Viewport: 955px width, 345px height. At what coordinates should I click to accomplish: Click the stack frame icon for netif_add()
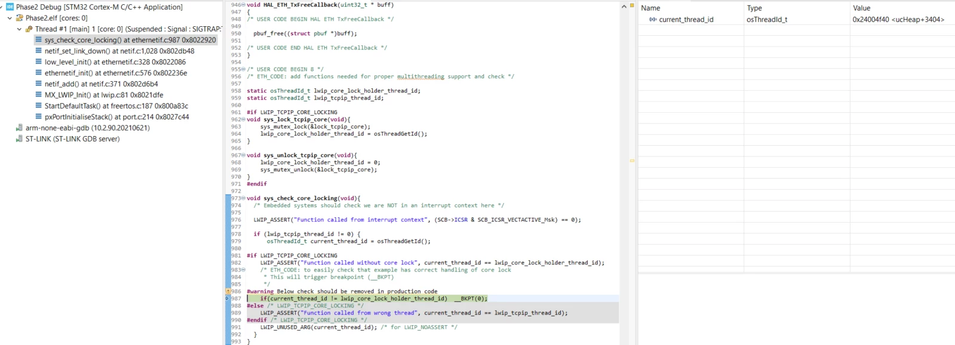coord(39,84)
